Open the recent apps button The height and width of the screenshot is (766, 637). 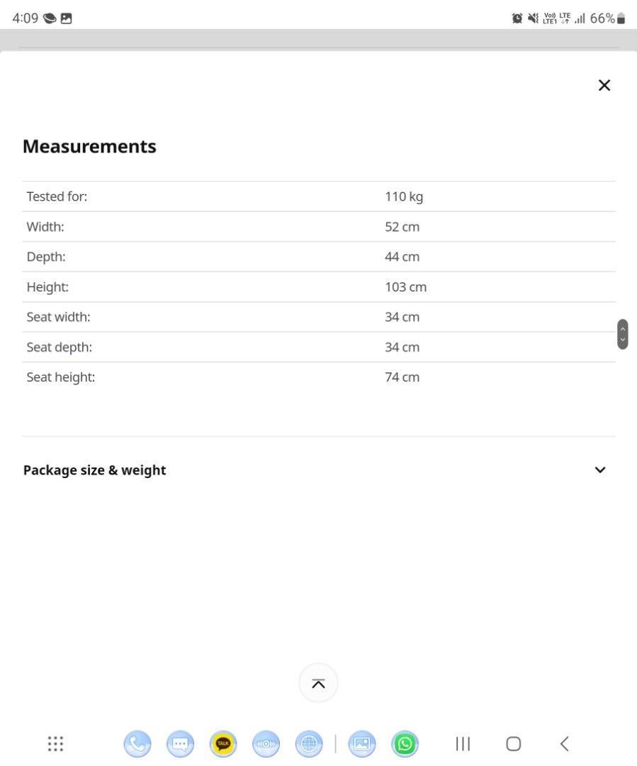click(463, 743)
